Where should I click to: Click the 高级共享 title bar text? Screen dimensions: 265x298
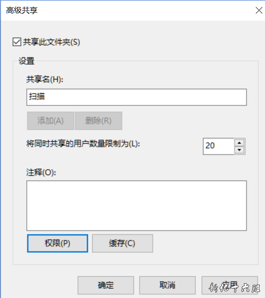click(22, 10)
